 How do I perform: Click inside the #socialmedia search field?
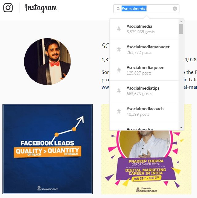[146, 9]
